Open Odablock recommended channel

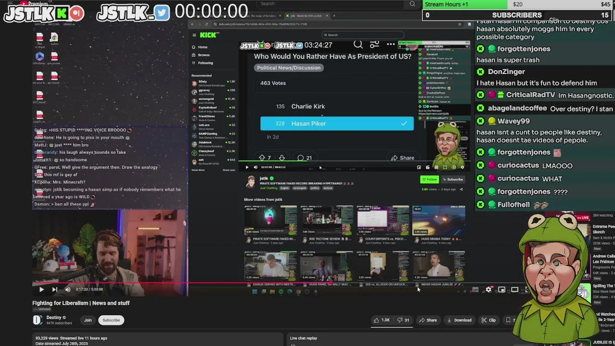213,144
